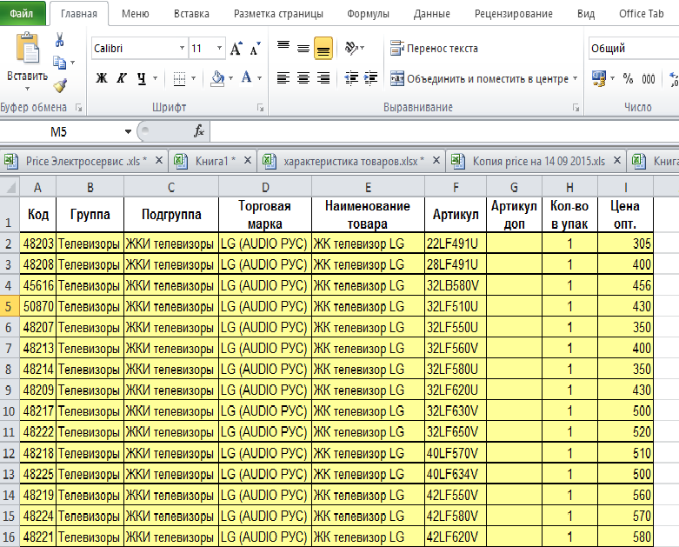679x547 pixels.
Task: Open borders dropdown arrow
Action: (x=193, y=78)
